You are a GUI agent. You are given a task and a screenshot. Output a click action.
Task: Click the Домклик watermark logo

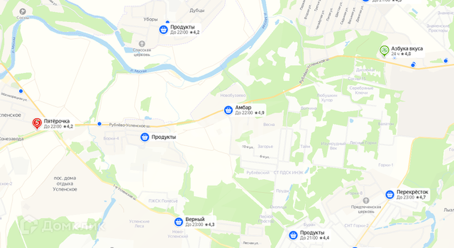62,226
